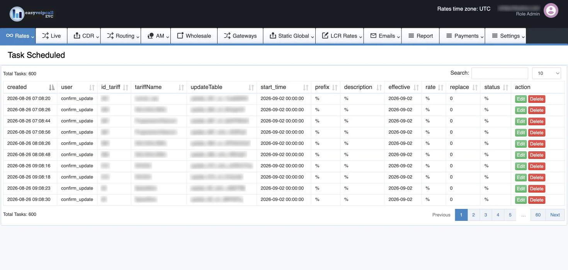Edit the task created 2026-08-26 09:08:23

(x=521, y=189)
